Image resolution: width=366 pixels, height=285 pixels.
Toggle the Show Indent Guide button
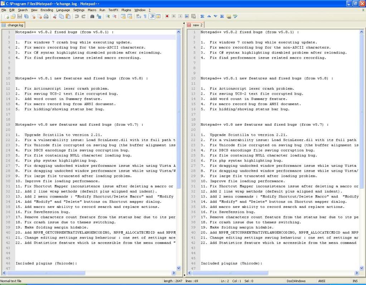(152, 16)
